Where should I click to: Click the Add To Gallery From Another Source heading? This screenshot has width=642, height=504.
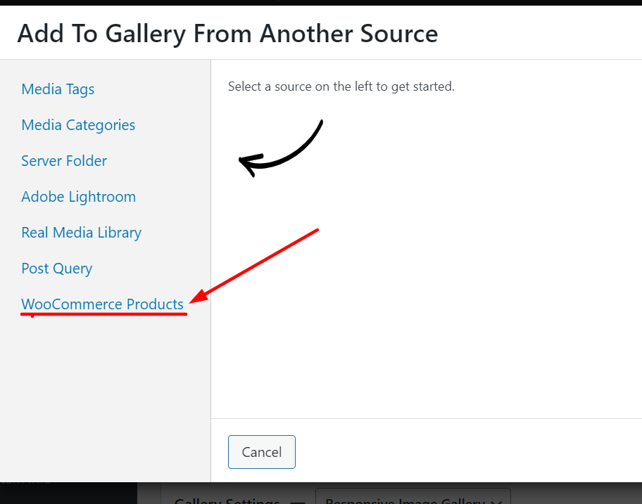(227, 34)
